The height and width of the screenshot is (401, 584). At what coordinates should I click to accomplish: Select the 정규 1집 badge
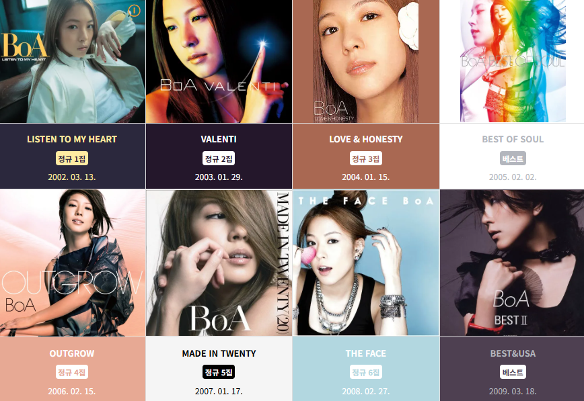coord(72,159)
